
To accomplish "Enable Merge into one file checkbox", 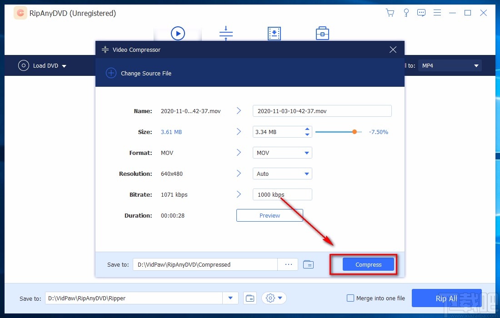I will pos(350,298).
